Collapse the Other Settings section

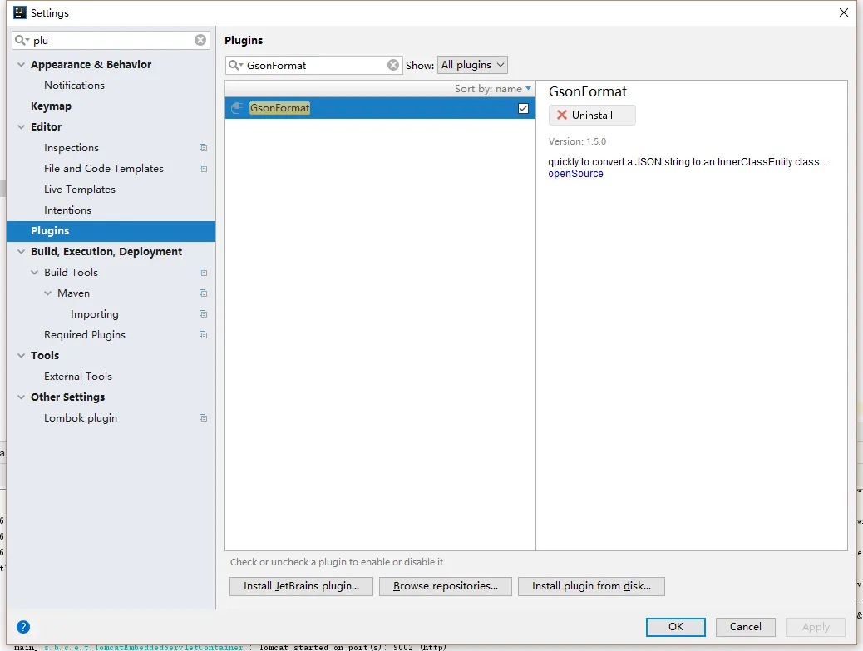(21, 397)
